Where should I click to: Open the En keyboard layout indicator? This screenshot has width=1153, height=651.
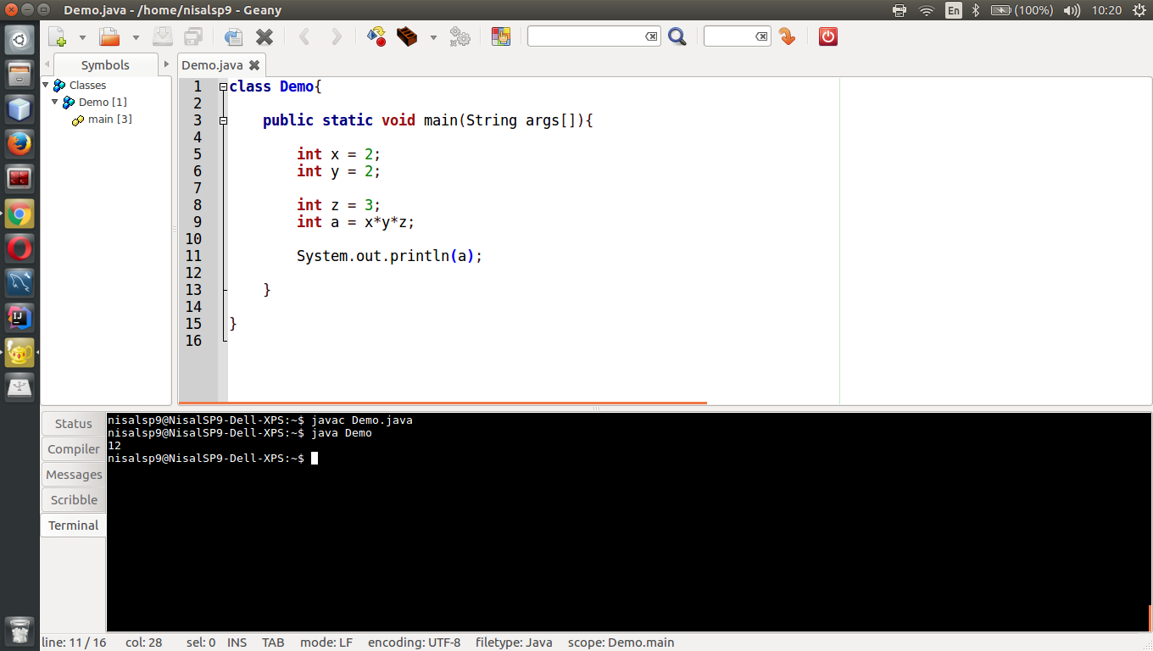[x=954, y=10]
